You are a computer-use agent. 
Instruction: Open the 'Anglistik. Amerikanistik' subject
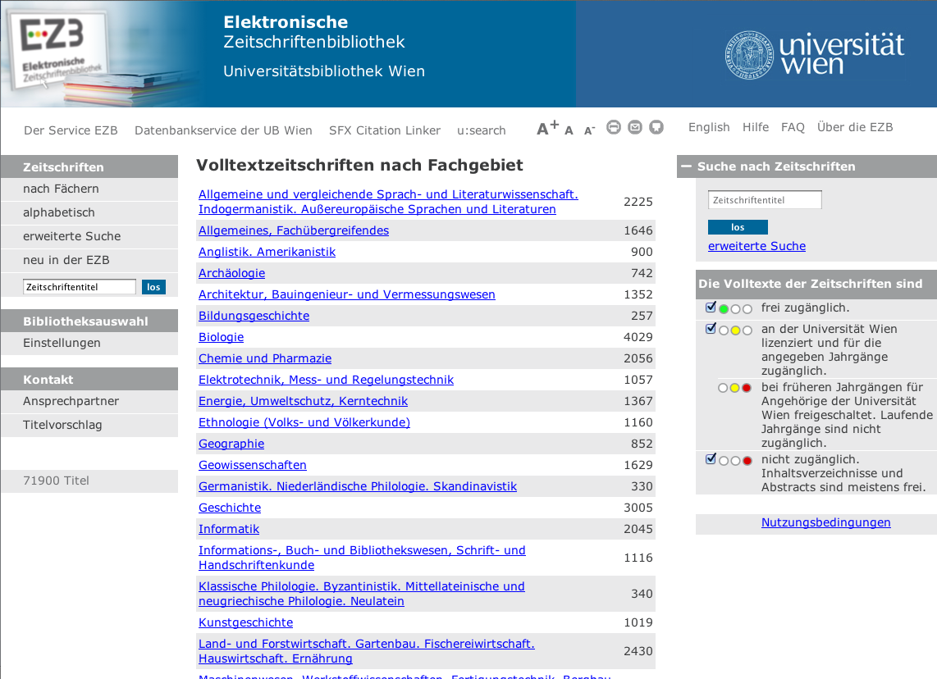[267, 252]
